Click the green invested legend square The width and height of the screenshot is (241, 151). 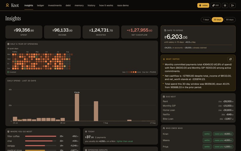8,72
